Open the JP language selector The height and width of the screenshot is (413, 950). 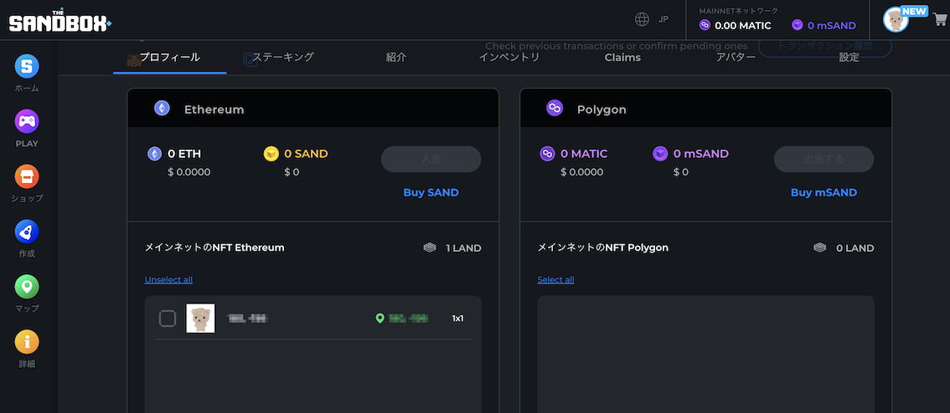(663, 19)
